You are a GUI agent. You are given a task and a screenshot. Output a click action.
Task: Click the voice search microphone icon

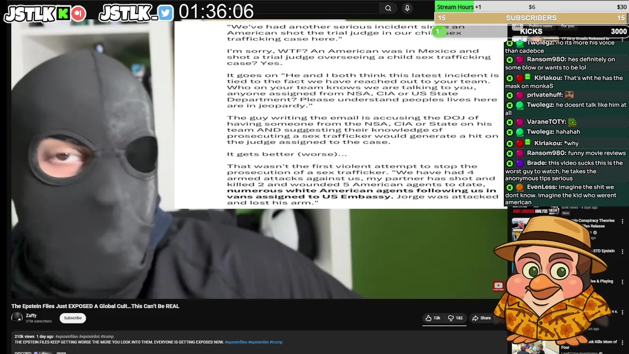[x=407, y=8]
